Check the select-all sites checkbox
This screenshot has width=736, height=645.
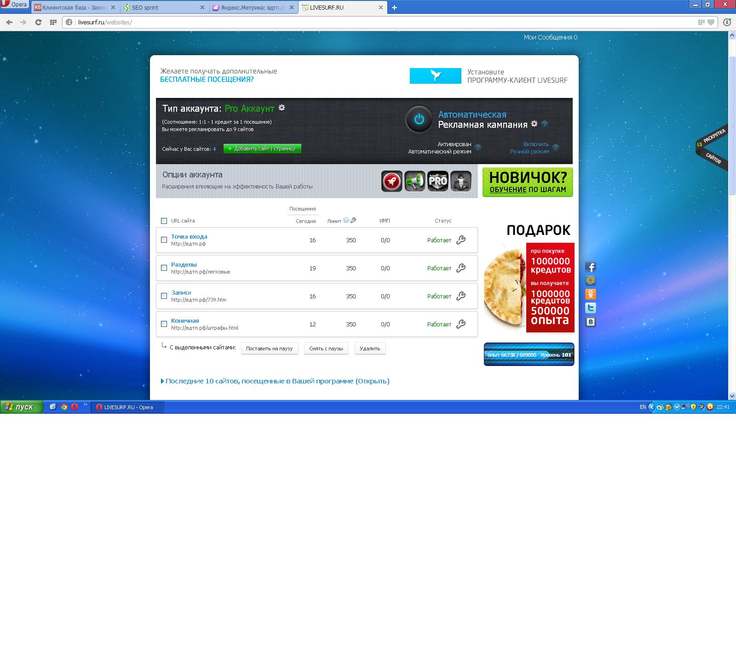point(164,221)
